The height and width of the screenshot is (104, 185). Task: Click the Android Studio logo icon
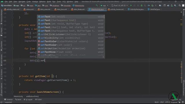pos(2,2)
